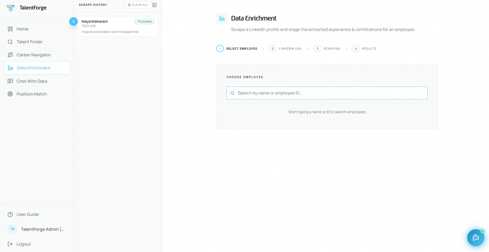Click the search magnifier in employee field

pyautogui.click(x=232, y=93)
